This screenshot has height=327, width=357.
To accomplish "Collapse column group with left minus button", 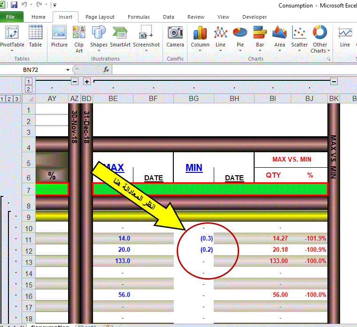I will [x=75, y=81].
